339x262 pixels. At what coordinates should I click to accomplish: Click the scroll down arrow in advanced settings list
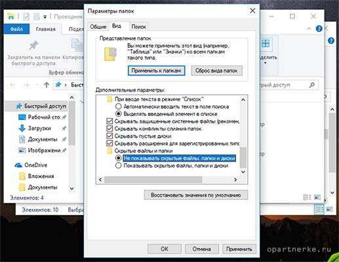243,172
